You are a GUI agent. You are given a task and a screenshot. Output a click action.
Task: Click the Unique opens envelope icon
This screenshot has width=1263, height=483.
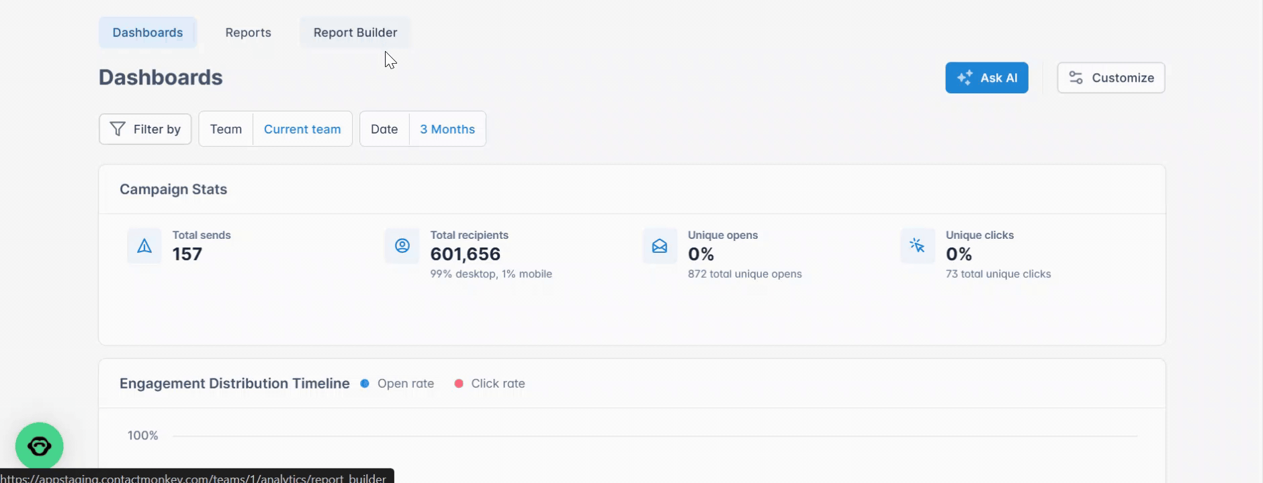point(660,246)
